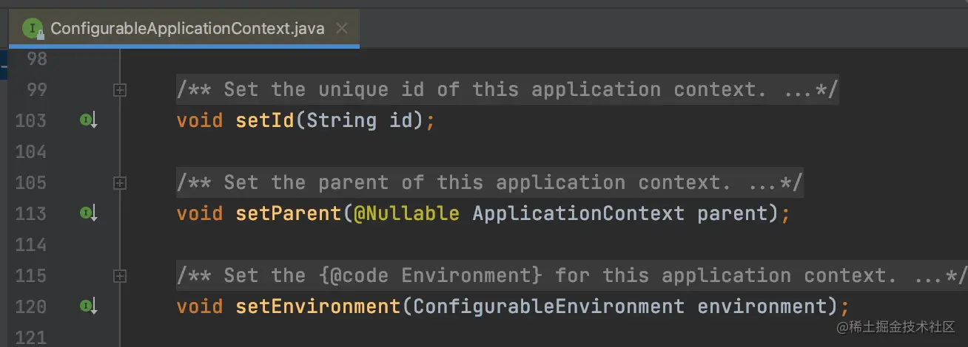Click the implemented-method gutter icon beside setParent
Image resolution: width=968 pixels, height=347 pixels.
coord(88,213)
